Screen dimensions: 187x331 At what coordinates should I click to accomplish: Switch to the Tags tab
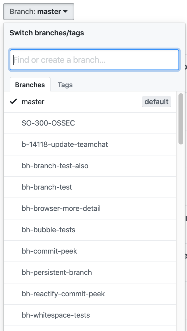(65, 85)
